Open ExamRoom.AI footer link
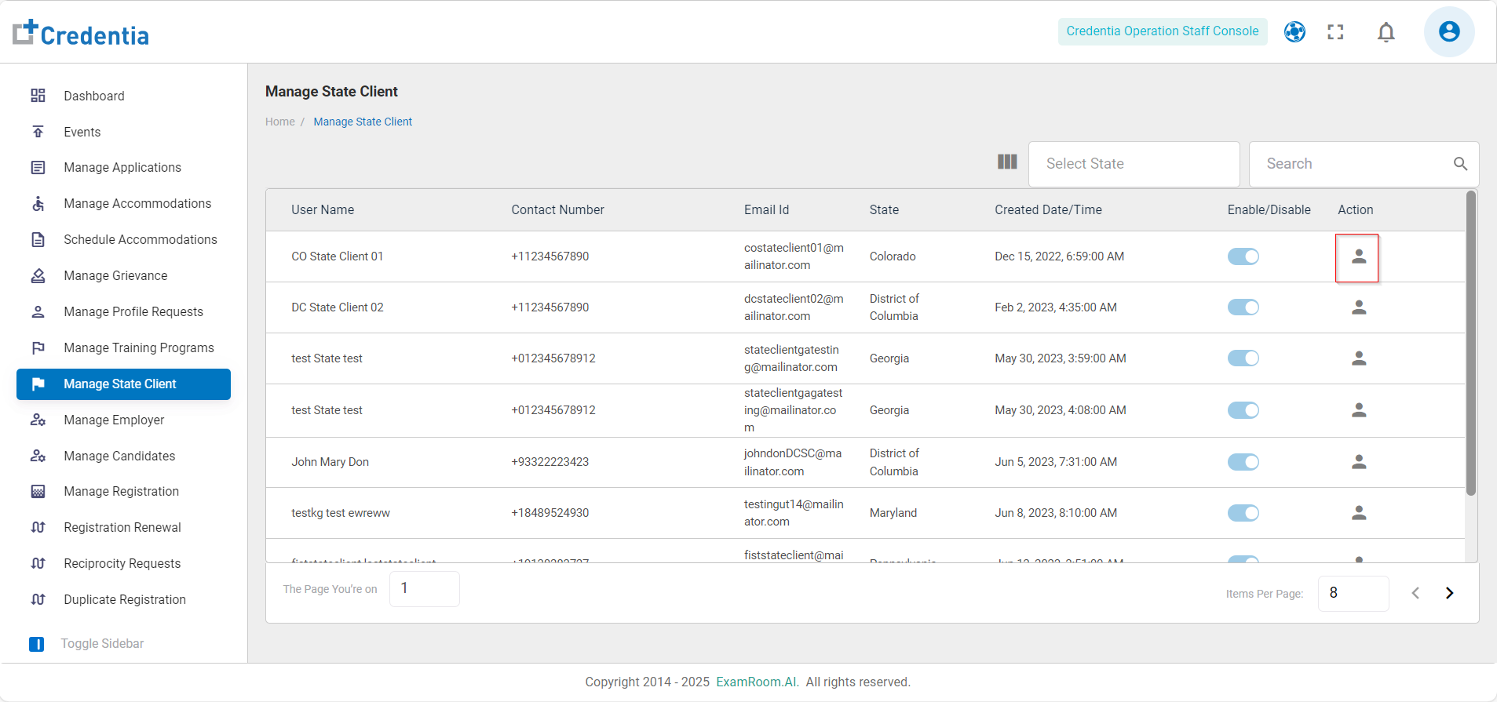The image size is (1497, 702). (x=758, y=682)
